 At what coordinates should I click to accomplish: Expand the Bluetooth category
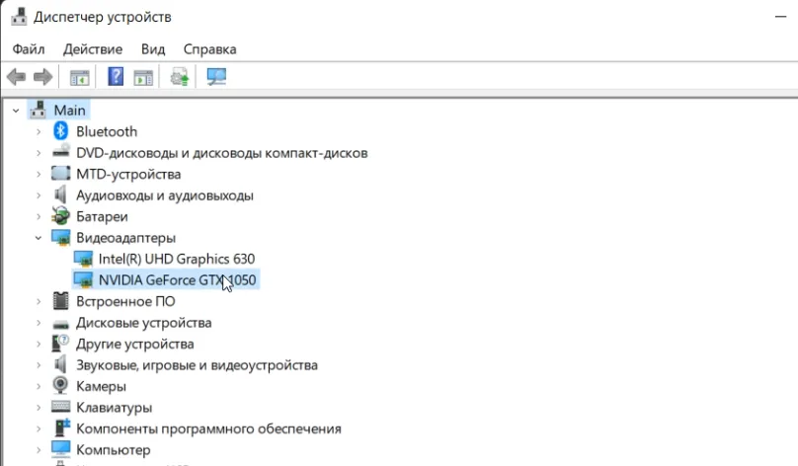(x=39, y=131)
